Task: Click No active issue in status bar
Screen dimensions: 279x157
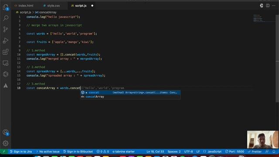Action: point(48,151)
